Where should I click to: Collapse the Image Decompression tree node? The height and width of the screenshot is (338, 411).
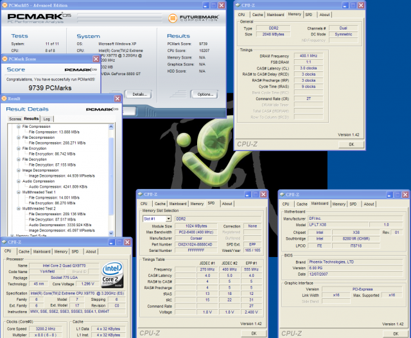19,170
